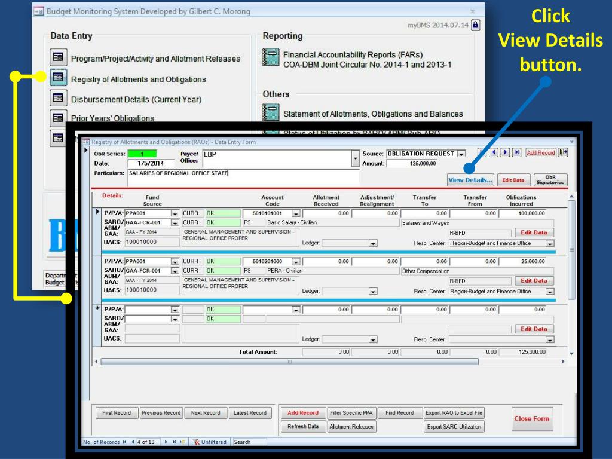Click last-record arrow in bottom navigation bar
612x459 pixels.
click(x=174, y=442)
